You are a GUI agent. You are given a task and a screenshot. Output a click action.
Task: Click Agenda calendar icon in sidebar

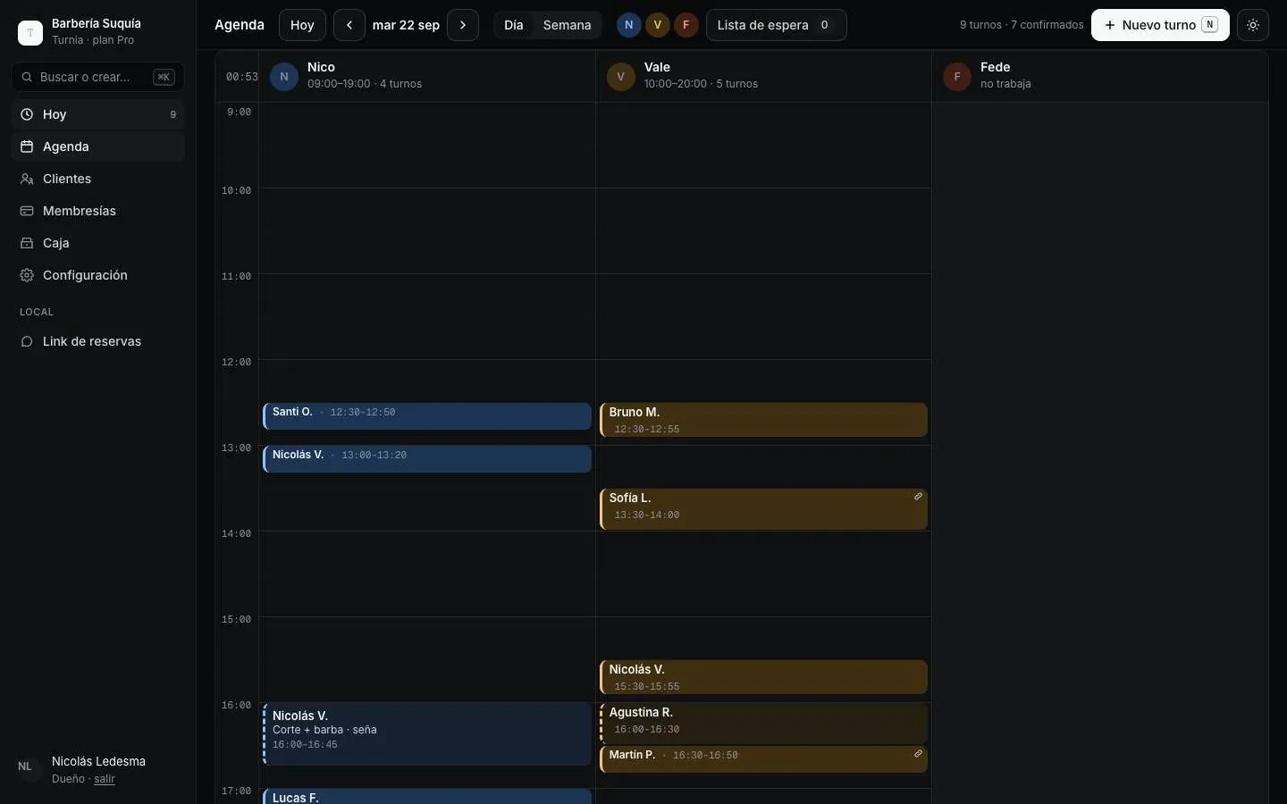[x=27, y=147]
